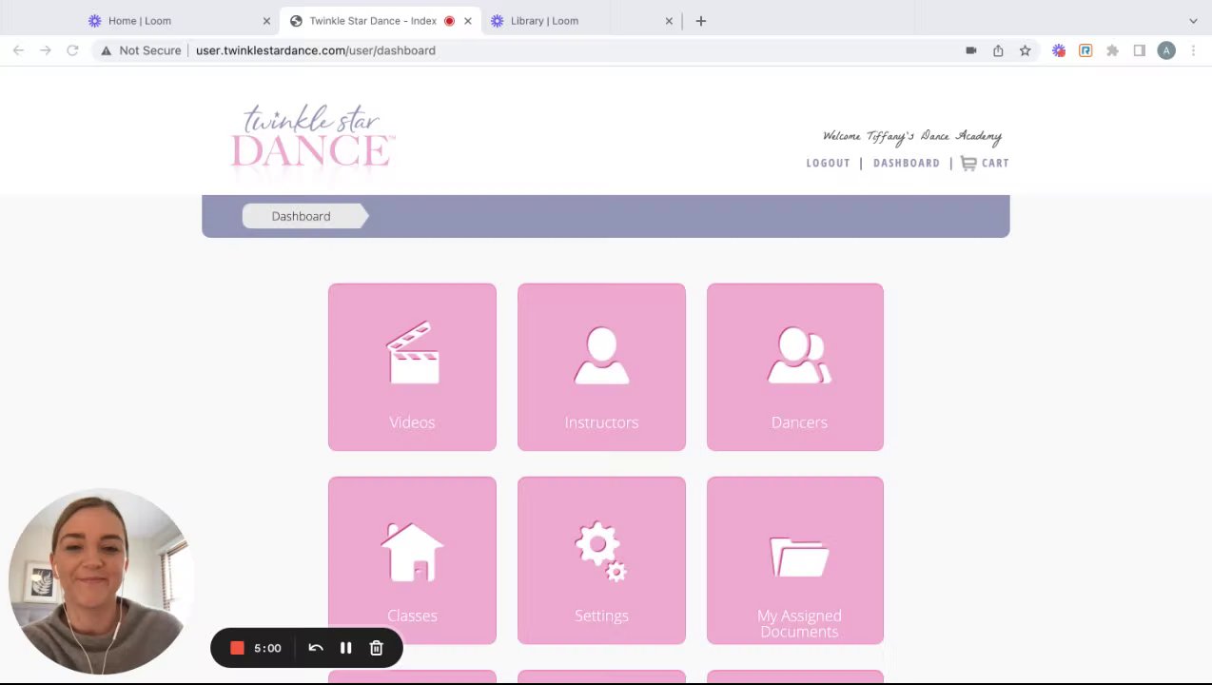
Task: Click the Not Secure site info
Action: pos(140,50)
